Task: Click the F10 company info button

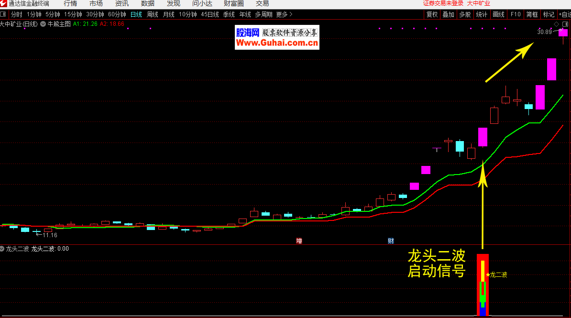Action: (516, 14)
